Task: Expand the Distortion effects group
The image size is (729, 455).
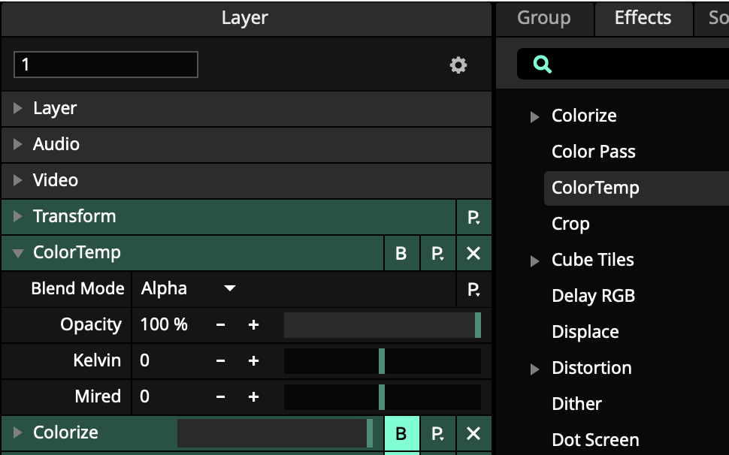Action: point(534,369)
